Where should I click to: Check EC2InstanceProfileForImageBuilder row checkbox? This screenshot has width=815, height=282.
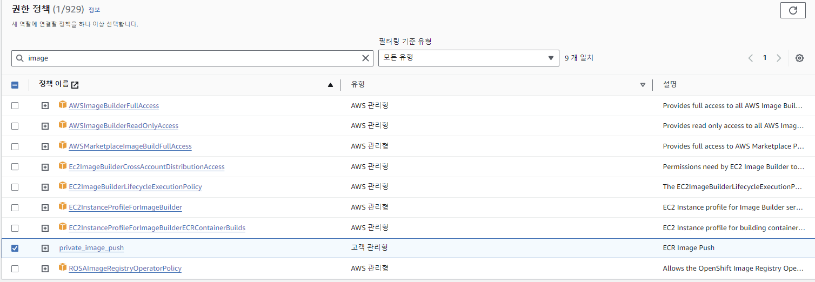point(15,207)
